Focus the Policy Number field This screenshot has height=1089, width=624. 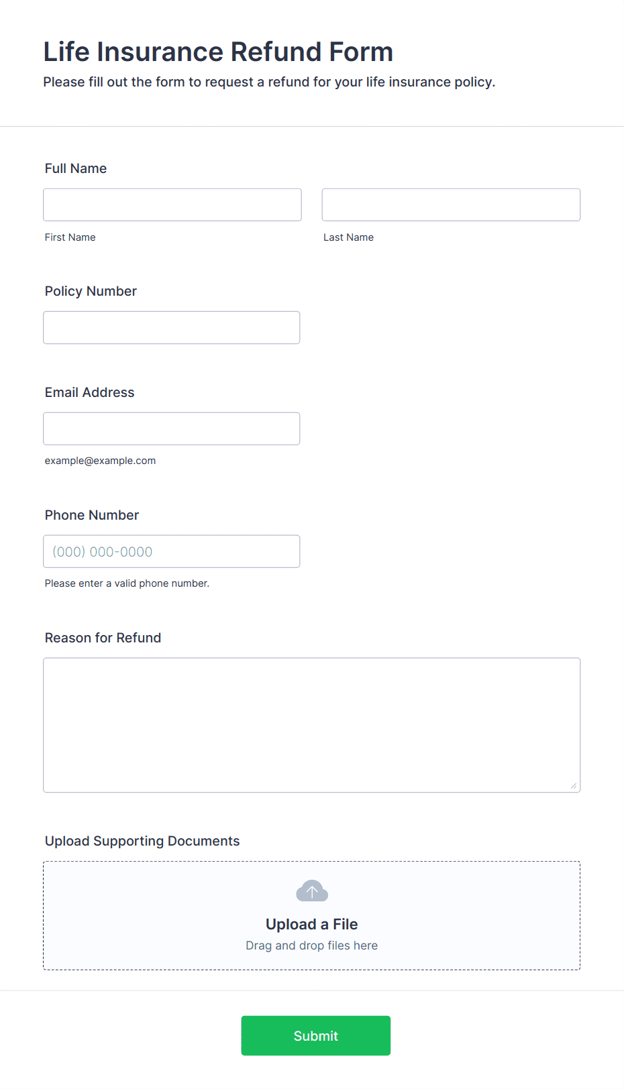coord(172,327)
